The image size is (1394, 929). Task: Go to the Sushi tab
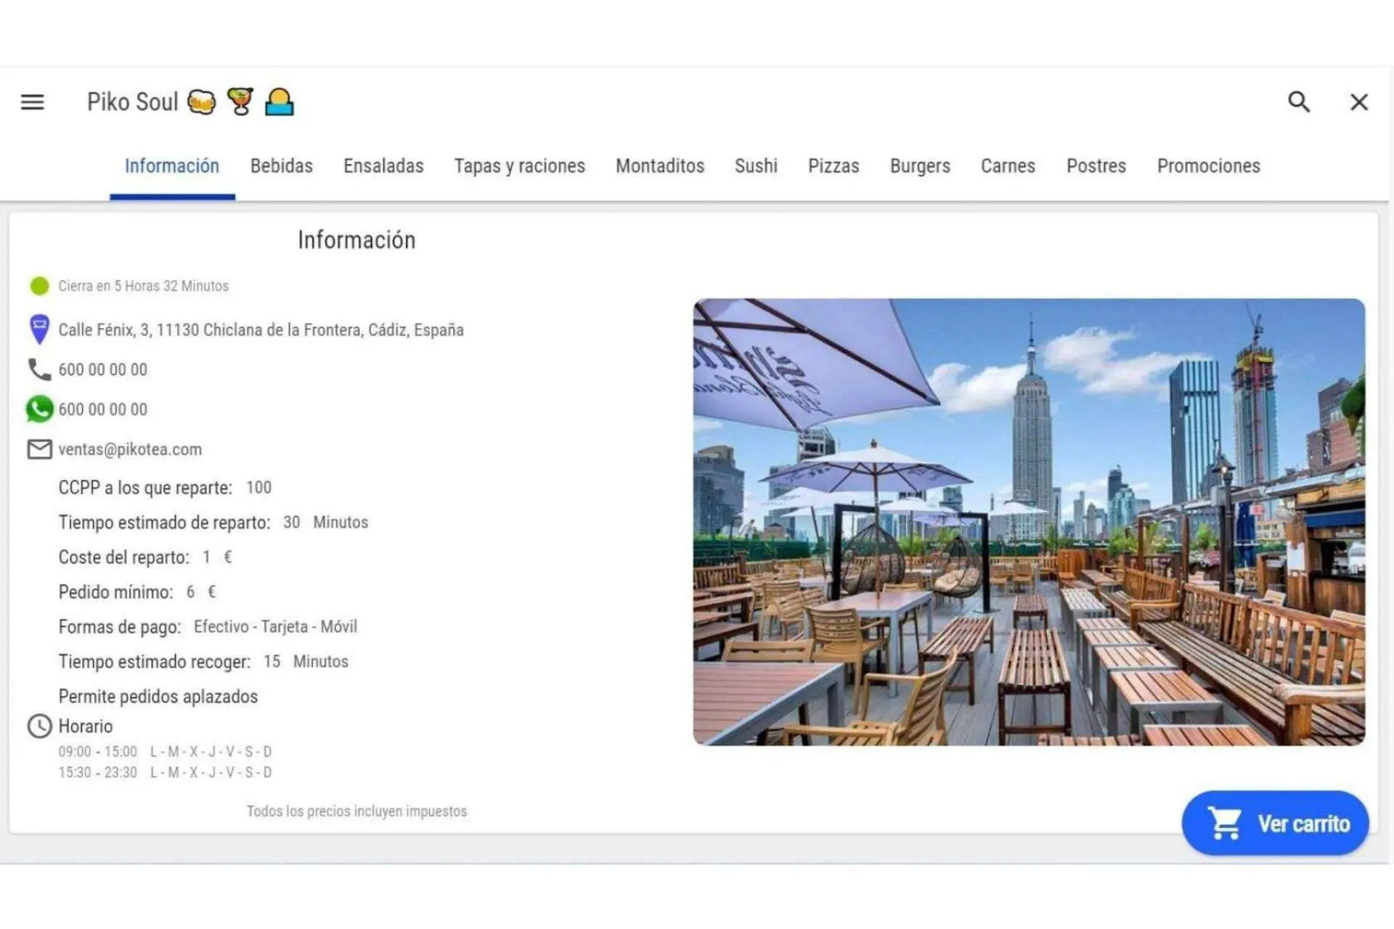(x=756, y=166)
